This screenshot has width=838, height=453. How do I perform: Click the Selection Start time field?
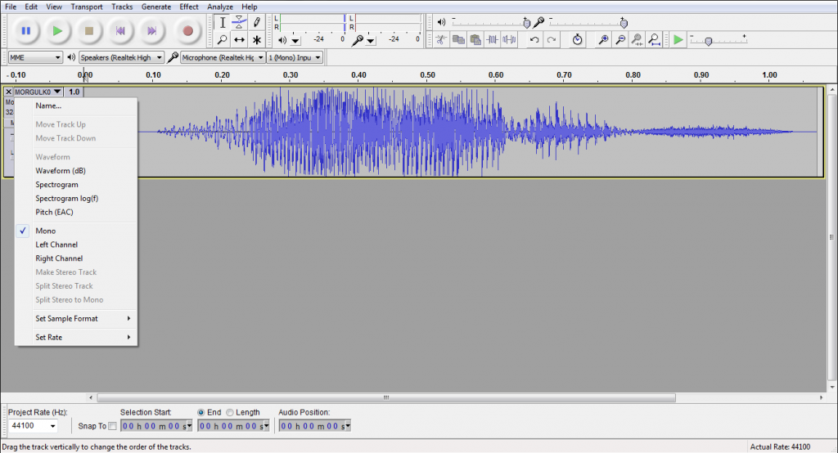click(156, 426)
